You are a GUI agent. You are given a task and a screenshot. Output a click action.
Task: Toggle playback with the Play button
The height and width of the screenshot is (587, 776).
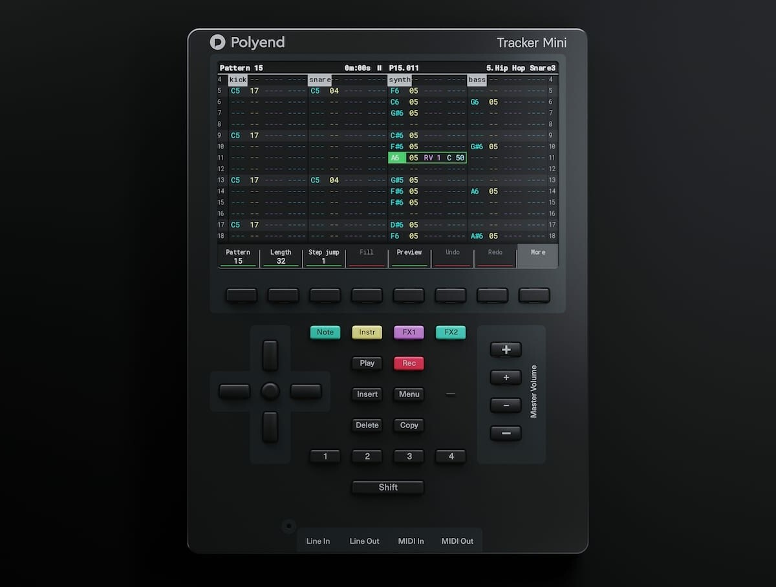pos(367,363)
